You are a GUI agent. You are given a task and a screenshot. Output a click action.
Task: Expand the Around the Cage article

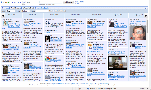click(43, 38)
